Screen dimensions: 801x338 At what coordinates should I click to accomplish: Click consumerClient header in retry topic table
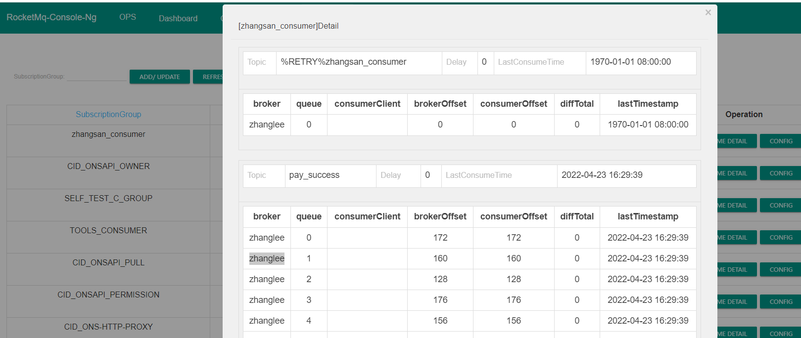coord(367,104)
